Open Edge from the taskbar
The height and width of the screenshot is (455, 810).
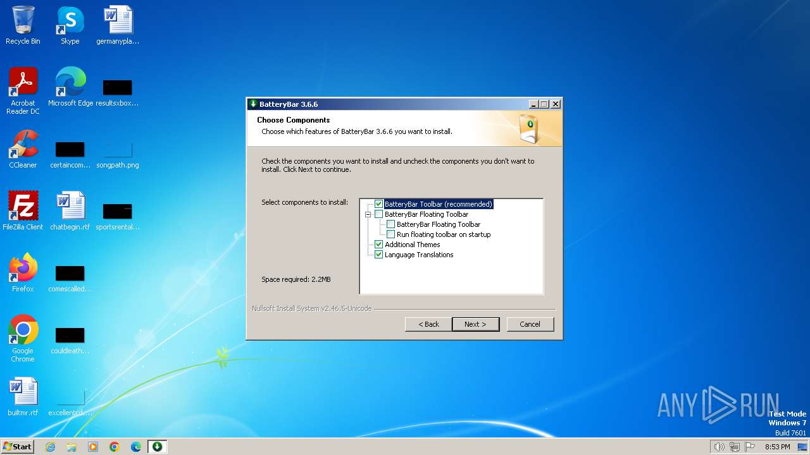pyautogui.click(x=136, y=447)
